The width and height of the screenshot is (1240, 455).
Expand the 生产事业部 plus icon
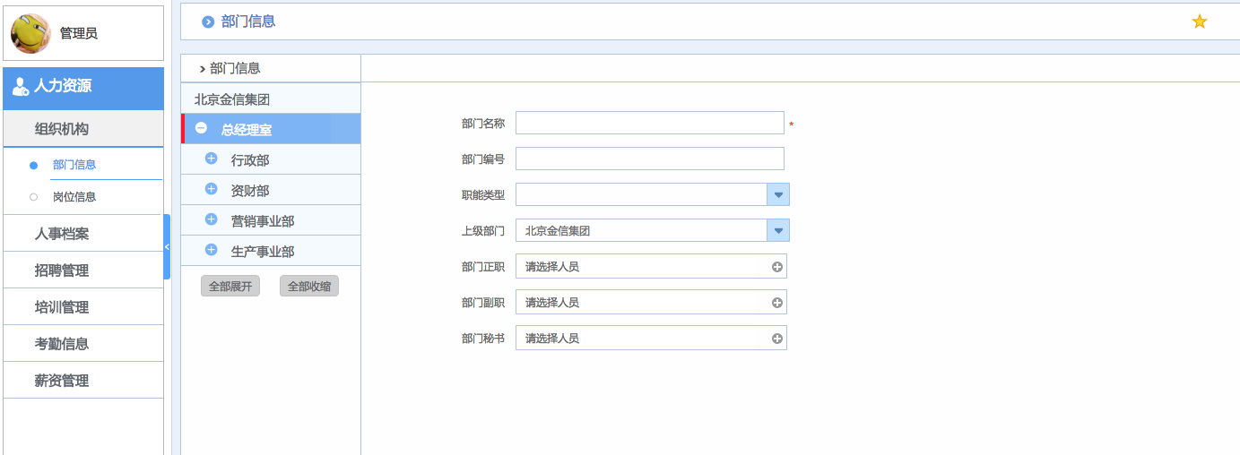tap(212, 250)
